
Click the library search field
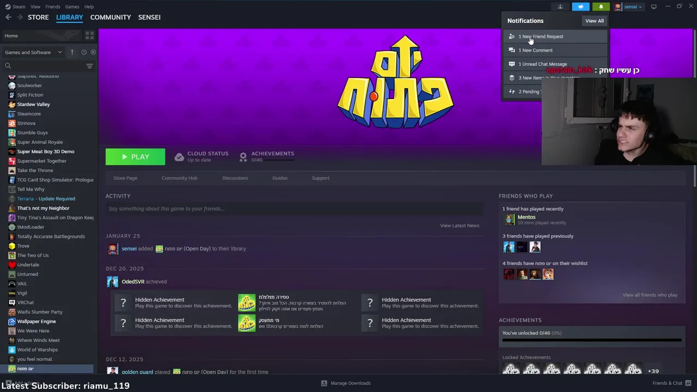coord(42,66)
